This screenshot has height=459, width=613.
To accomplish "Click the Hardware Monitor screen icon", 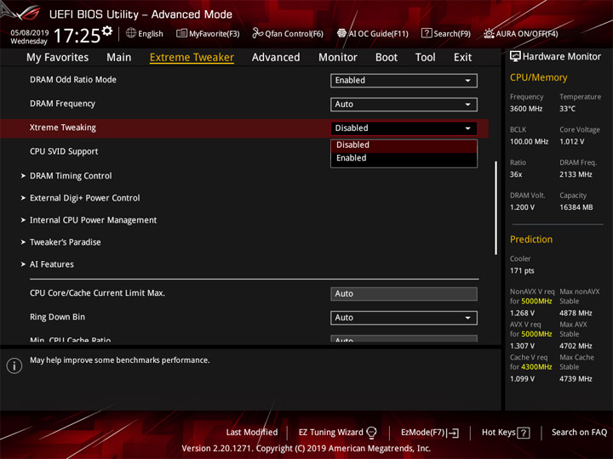I will 515,57.
